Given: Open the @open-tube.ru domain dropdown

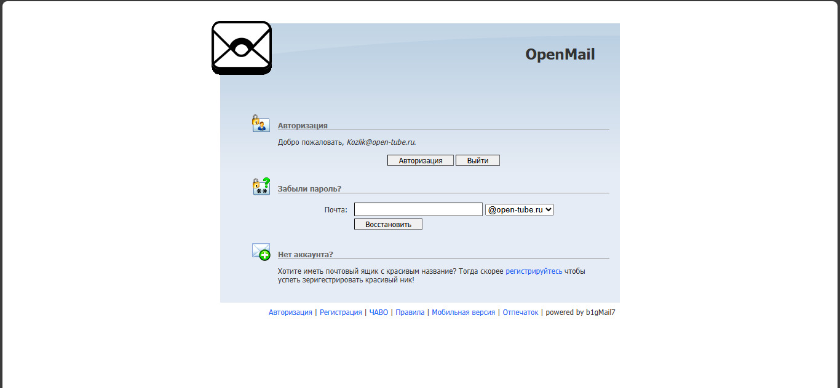Looking at the screenshot, I should (x=520, y=209).
